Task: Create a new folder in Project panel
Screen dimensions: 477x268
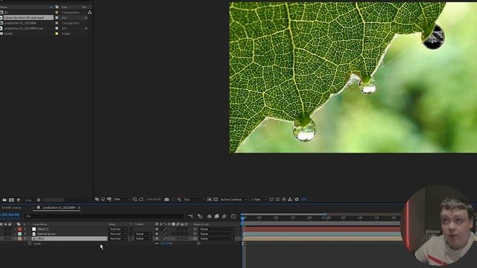Action: [x=4, y=200]
